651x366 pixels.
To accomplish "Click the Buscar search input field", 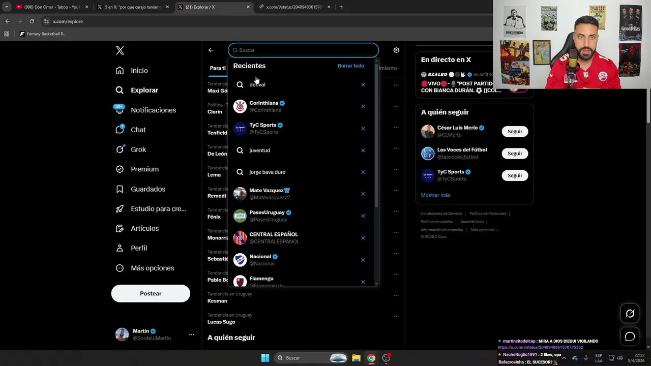I will pyautogui.click(x=304, y=50).
